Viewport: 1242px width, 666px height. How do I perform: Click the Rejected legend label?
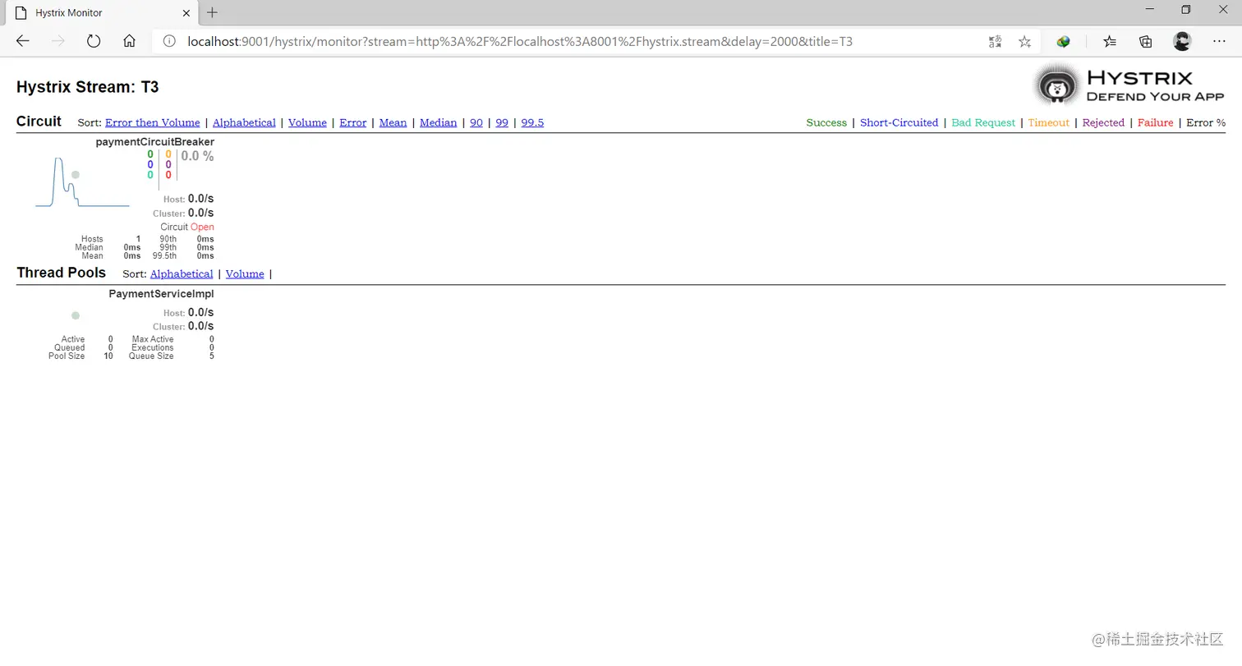1103,122
